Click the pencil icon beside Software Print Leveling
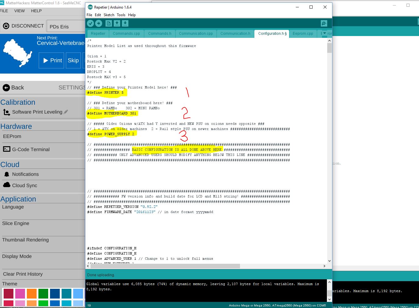 [x=66, y=112]
